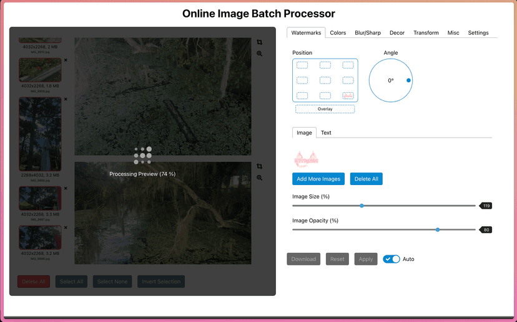Click the crop icon beside the lower preview image

pos(260,166)
